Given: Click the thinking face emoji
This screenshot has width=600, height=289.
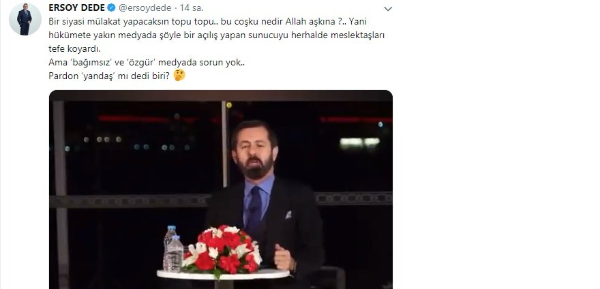Looking at the screenshot, I should point(179,75).
